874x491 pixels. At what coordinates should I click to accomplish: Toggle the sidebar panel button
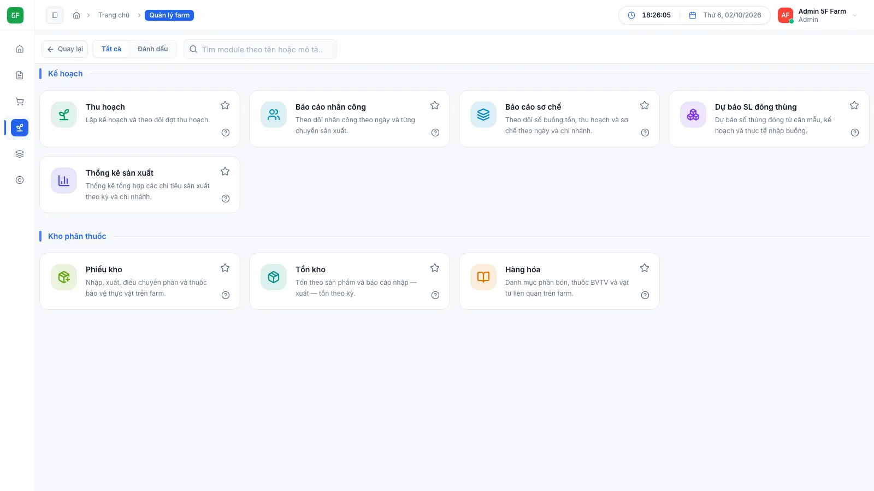(x=55, y=15)
